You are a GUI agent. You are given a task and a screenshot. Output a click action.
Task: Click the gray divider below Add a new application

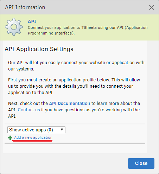[x=75, y=143]
